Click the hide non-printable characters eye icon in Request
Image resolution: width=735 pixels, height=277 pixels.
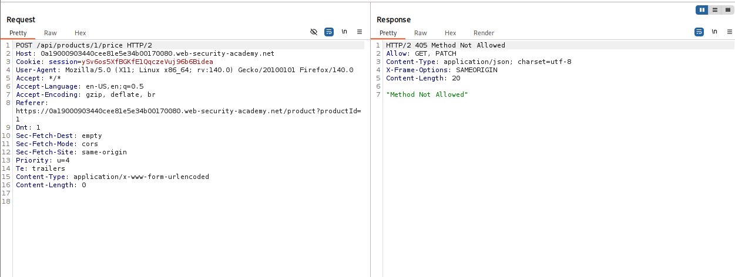(314, 32)
